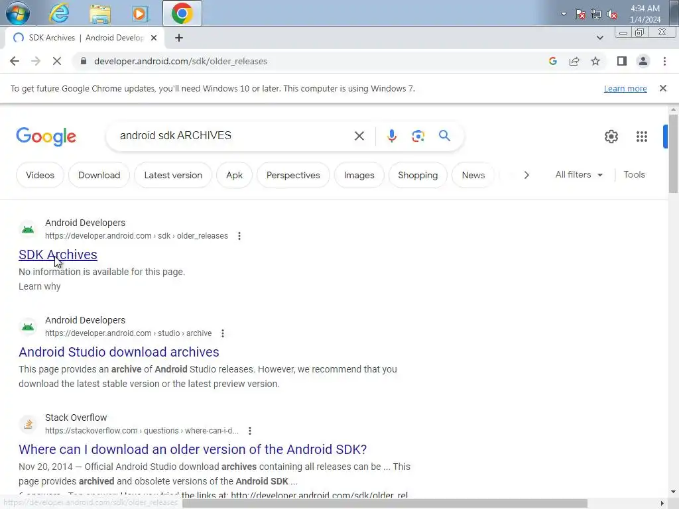The height and width of the screenshot is (509, 679).
Task: Switch to Images results
Action: point(359,175)
